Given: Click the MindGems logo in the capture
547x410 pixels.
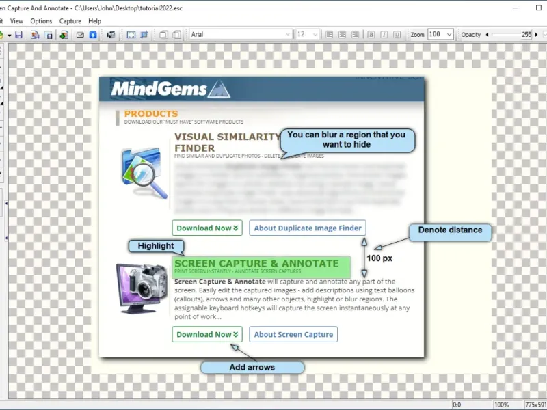Looking at the screenshot, I should [170, 90].
